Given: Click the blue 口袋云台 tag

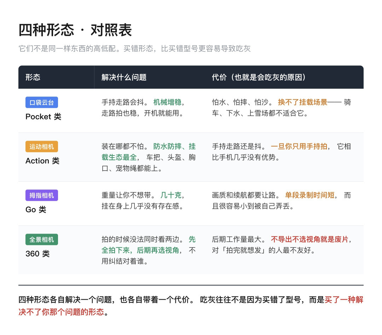Looking at the screenshot, I should [x=42, y=102].
